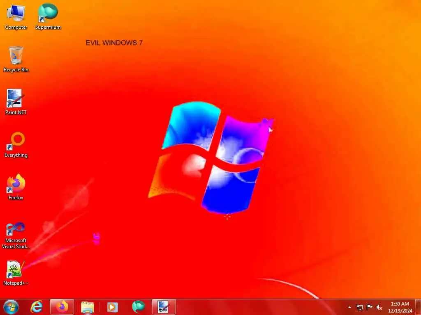Open the network status tray icon

360,307
